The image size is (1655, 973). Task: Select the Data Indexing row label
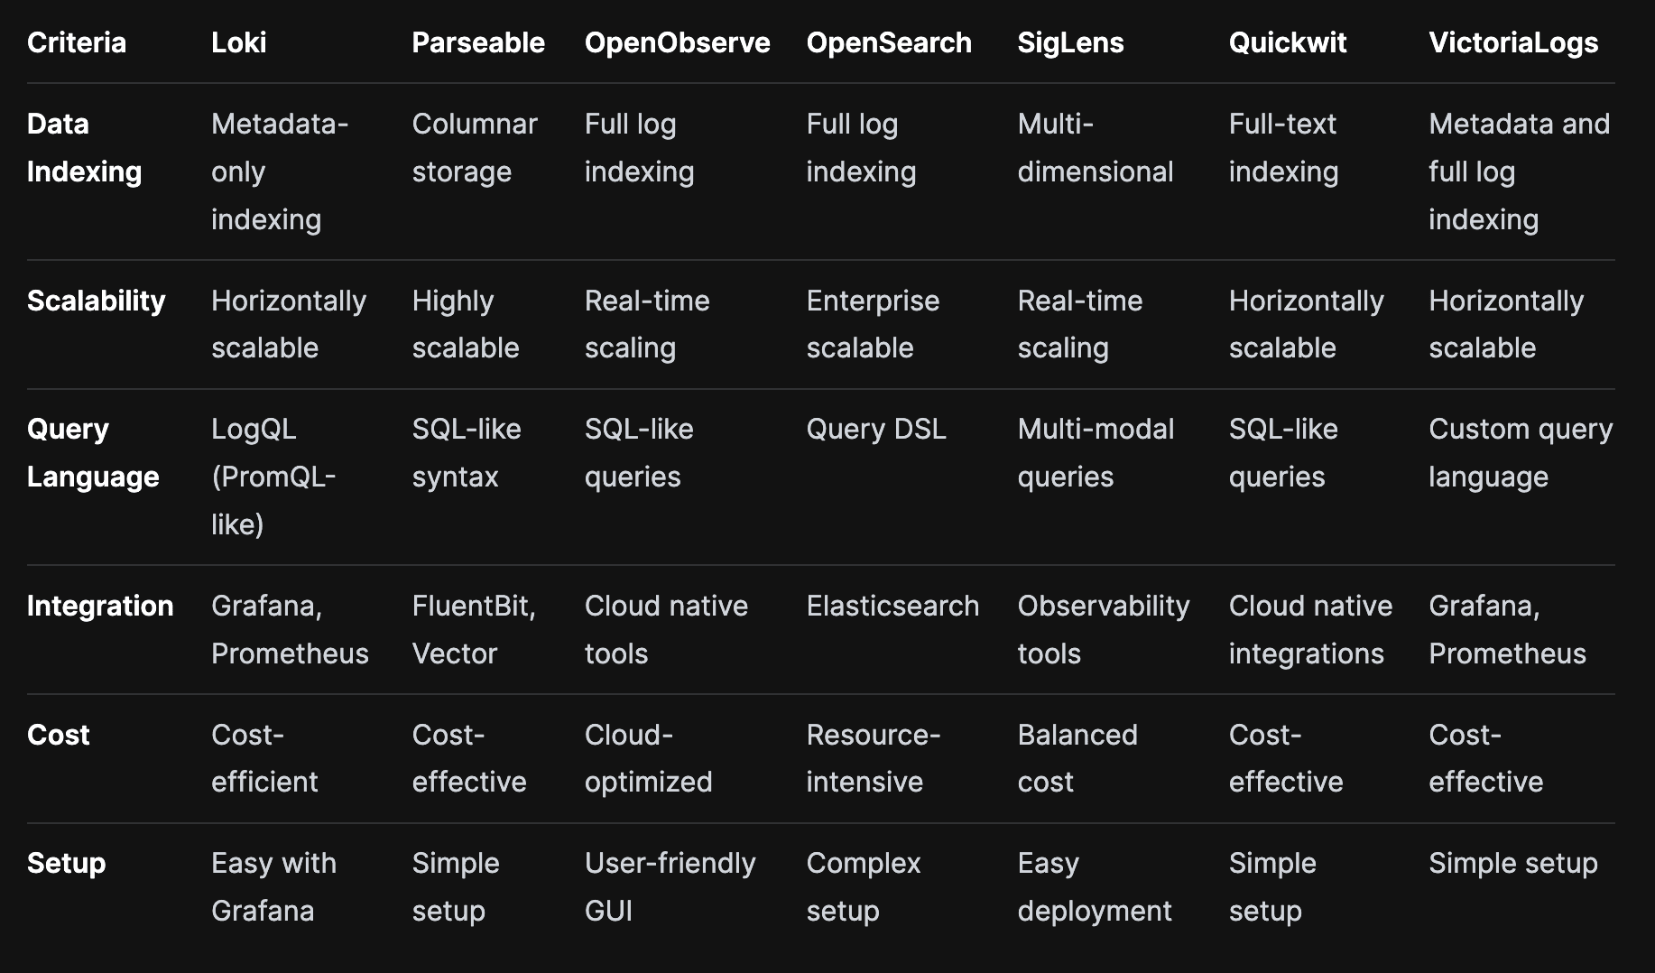click(x=84, y=147)
